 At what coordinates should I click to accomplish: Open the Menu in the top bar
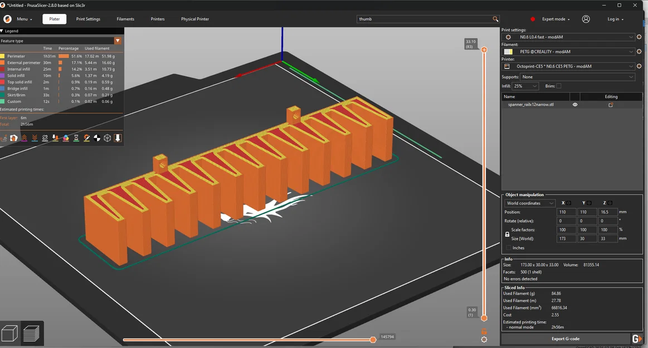coord(22,19)
